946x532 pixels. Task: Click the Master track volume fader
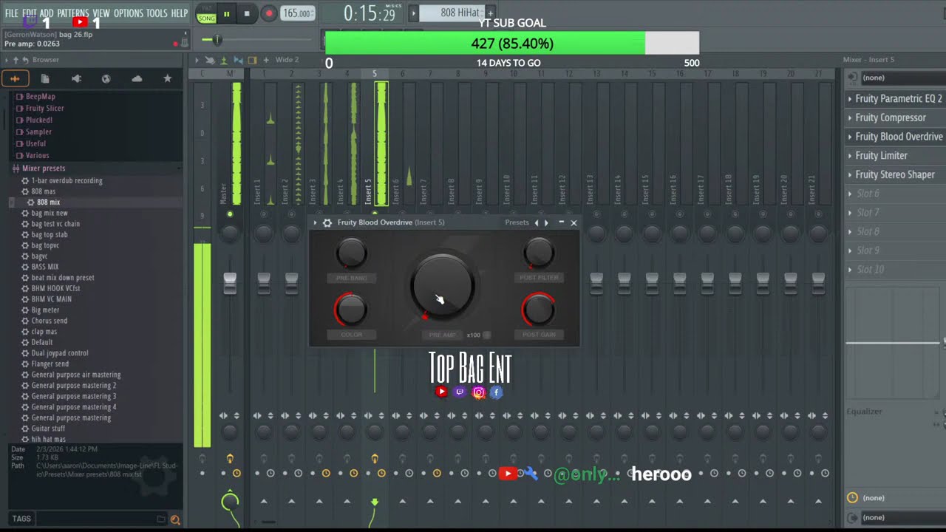pyautogui.click(x=230, y=282)
